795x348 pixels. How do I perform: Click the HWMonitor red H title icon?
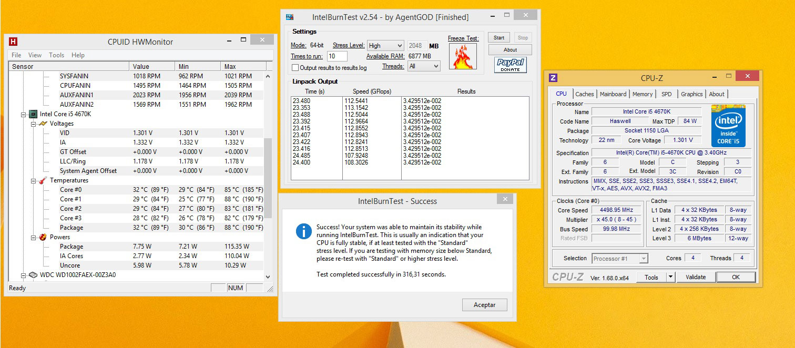(x=14, y=42)
